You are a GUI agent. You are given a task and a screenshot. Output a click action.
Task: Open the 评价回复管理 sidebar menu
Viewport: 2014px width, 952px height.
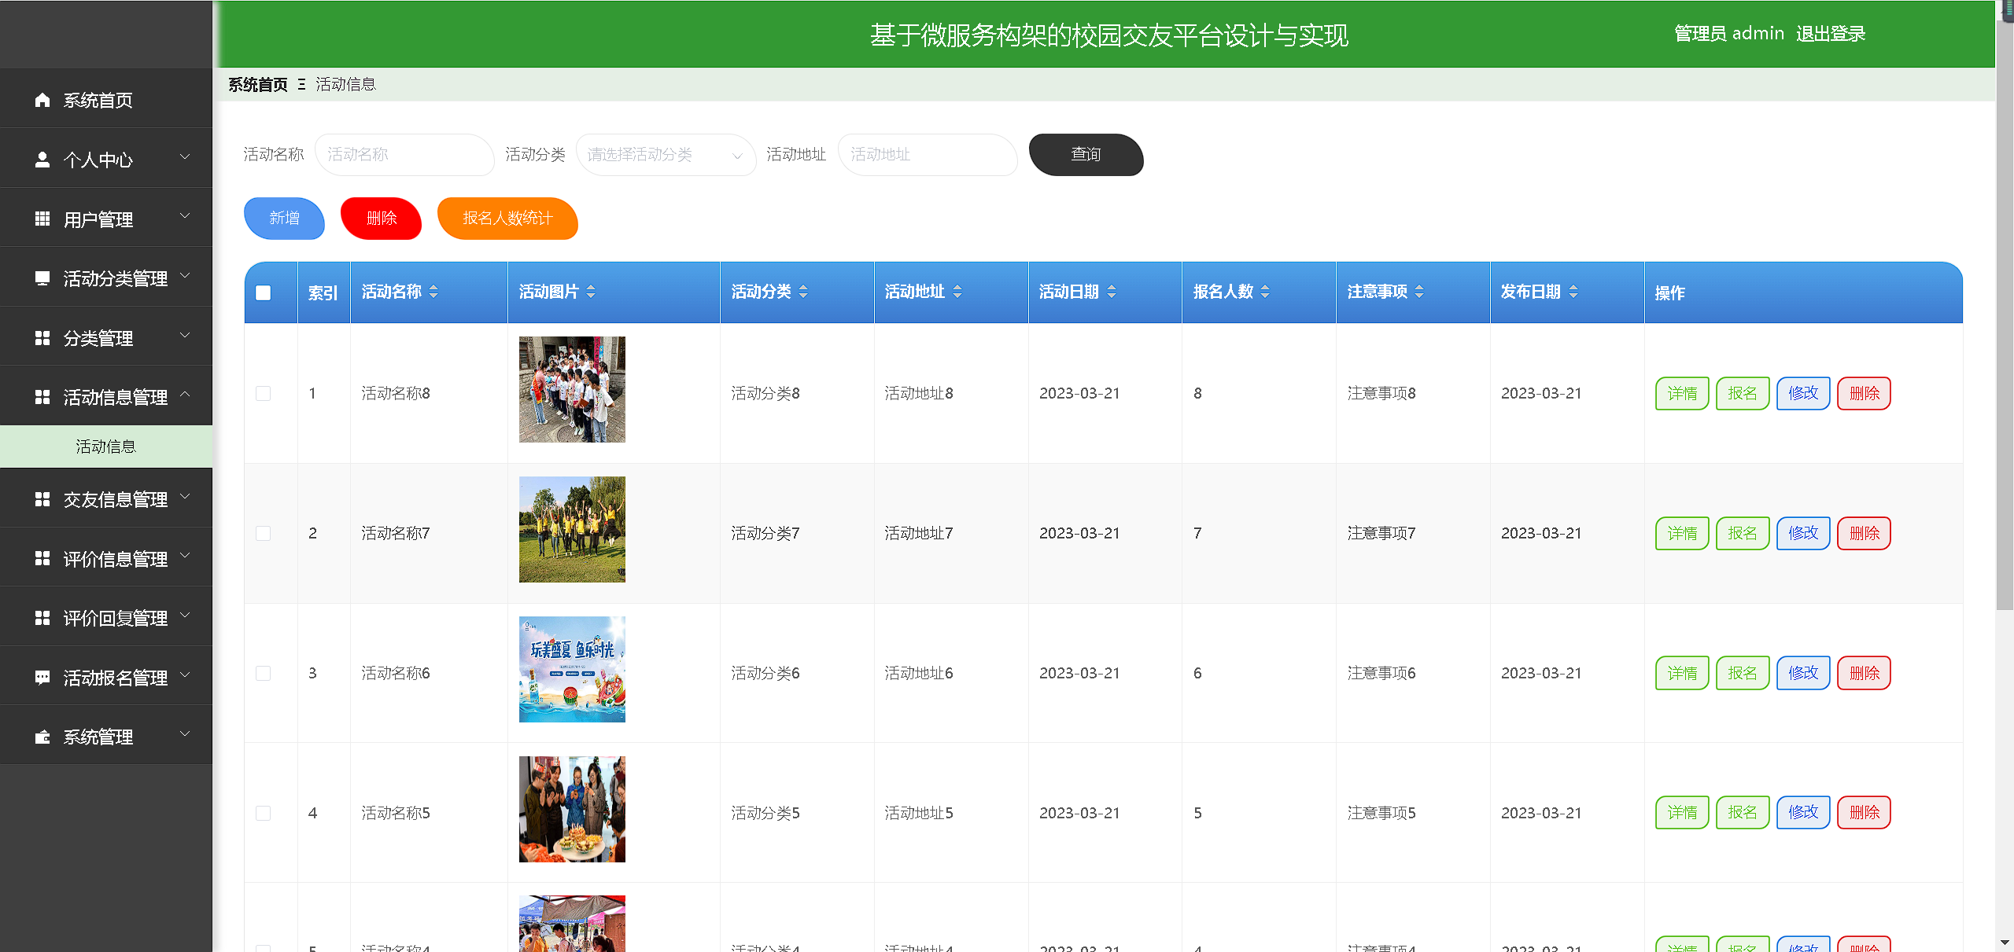point(115,618)
